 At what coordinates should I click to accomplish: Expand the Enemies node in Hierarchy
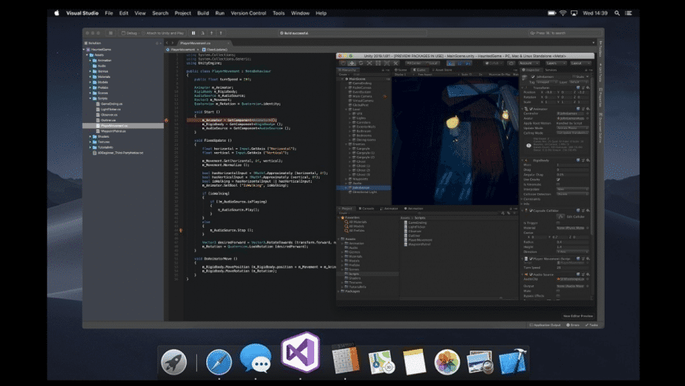(x=346, y=144)
